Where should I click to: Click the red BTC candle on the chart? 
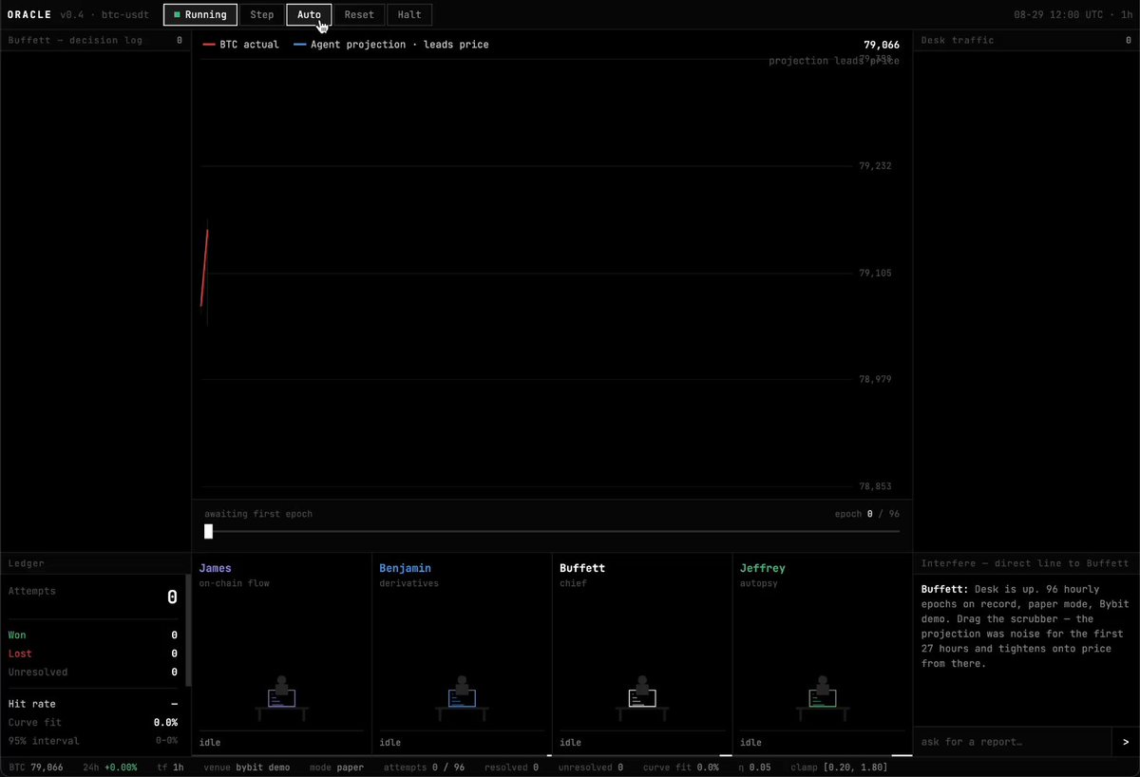204,269
